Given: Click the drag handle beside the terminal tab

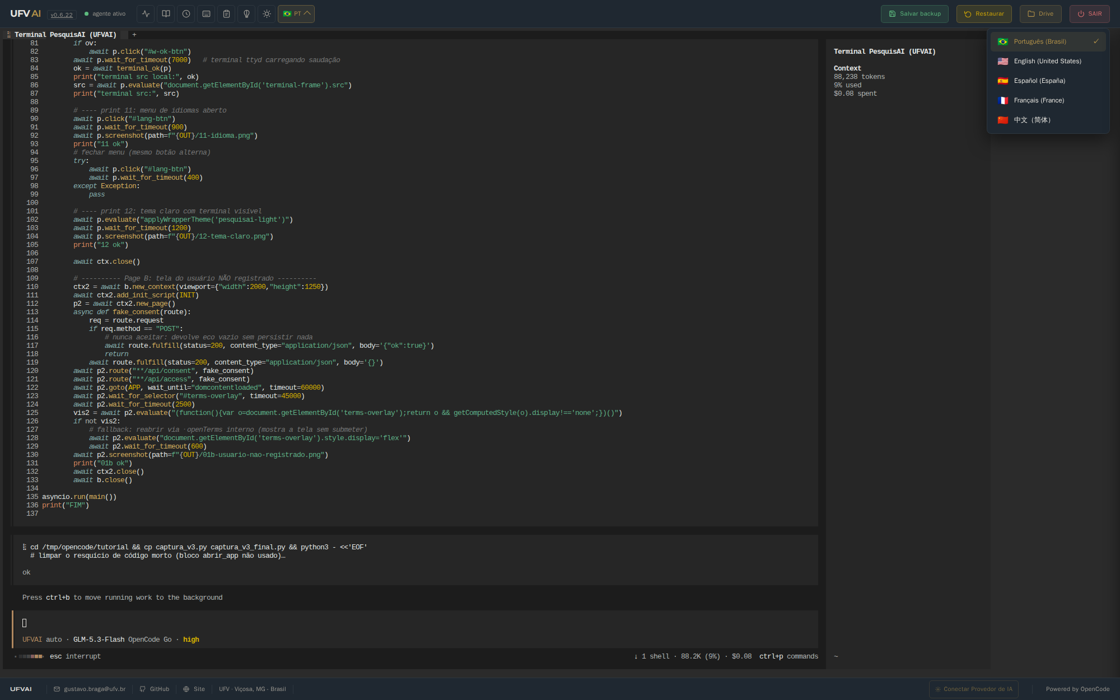Looking at the screenshot, I should click(x=8, y=35).
